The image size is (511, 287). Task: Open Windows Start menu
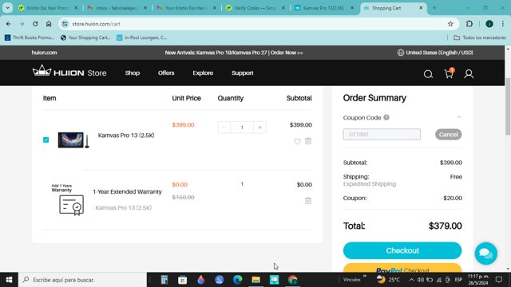[9, 280]
